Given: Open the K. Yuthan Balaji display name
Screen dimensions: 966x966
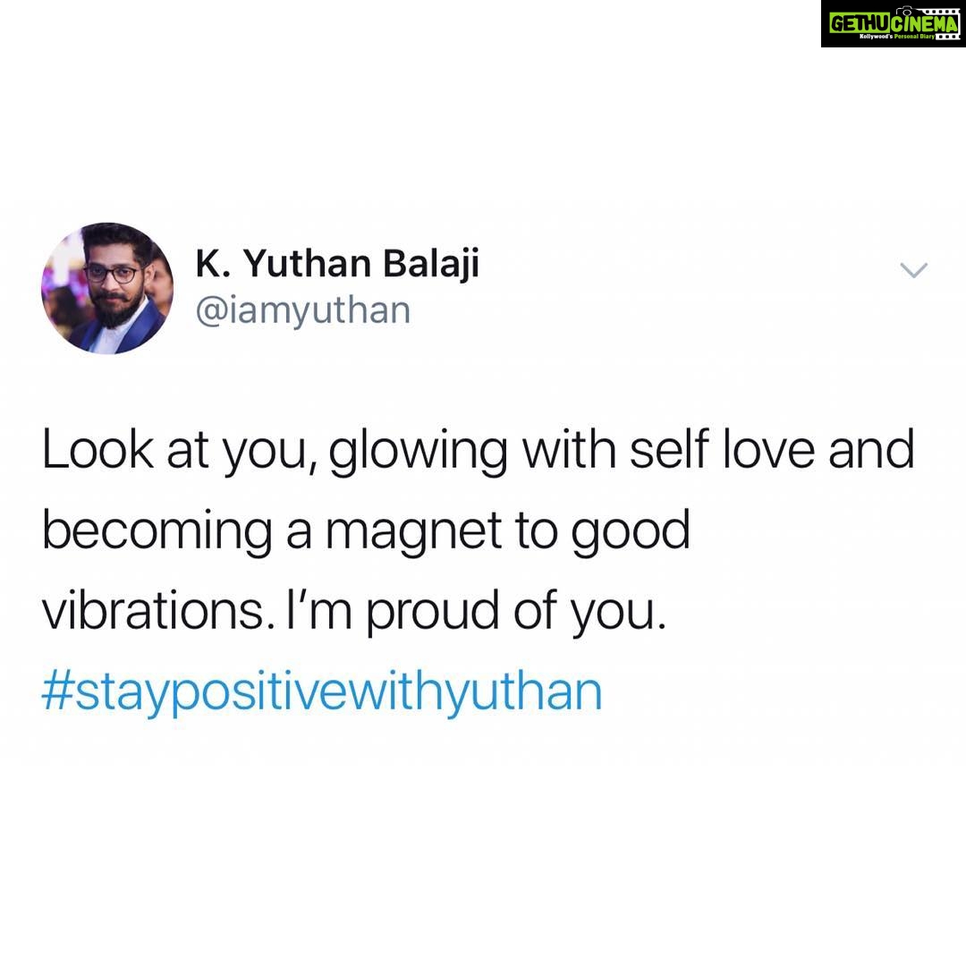Looking at the screenshot, I should pyautogui.click(x=337, y=264).
